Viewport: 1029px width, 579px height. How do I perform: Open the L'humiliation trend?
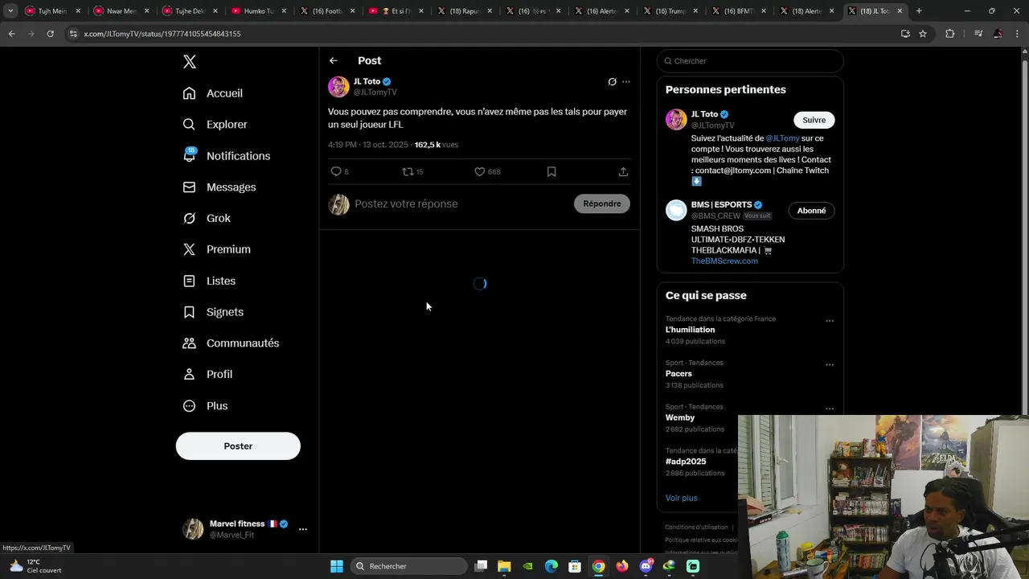tap(690, 330)
